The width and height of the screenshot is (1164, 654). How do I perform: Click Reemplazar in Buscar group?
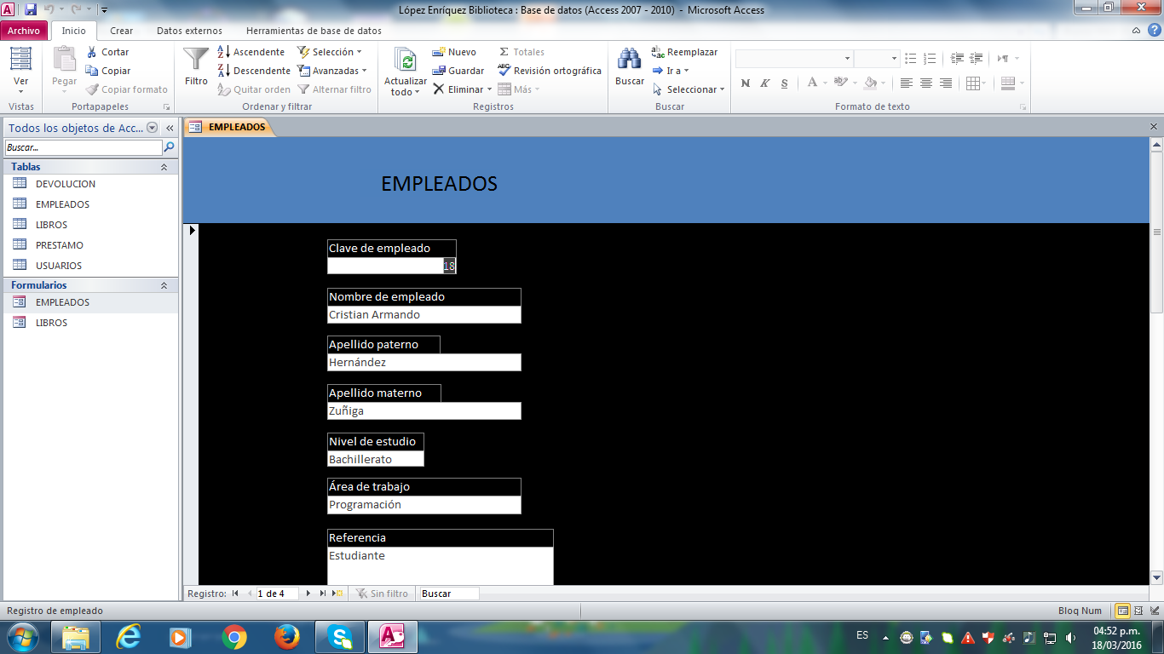[684, 52]
